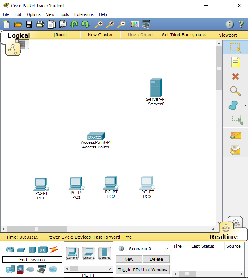Screen dimensions: 248x278
Task: Pick the Generic Server device
Action: (x=105, y=253)
